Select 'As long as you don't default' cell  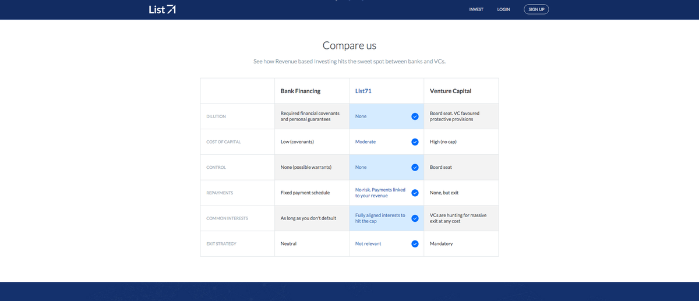(312, 218)
